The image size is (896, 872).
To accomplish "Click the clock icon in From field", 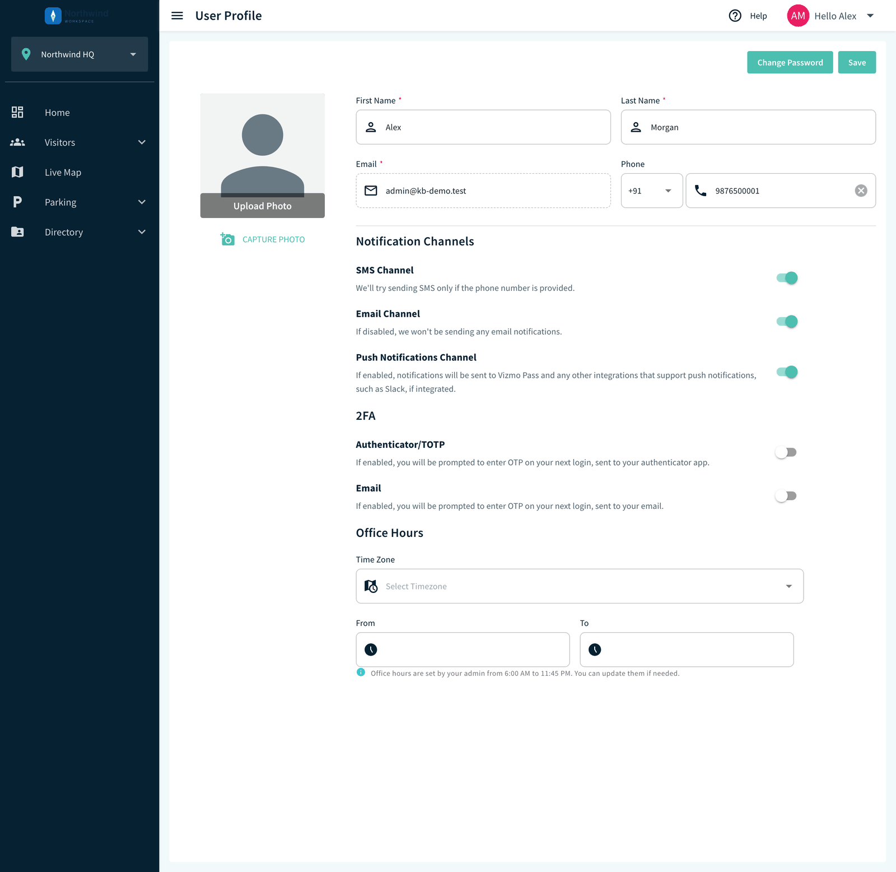I will 371,650.
